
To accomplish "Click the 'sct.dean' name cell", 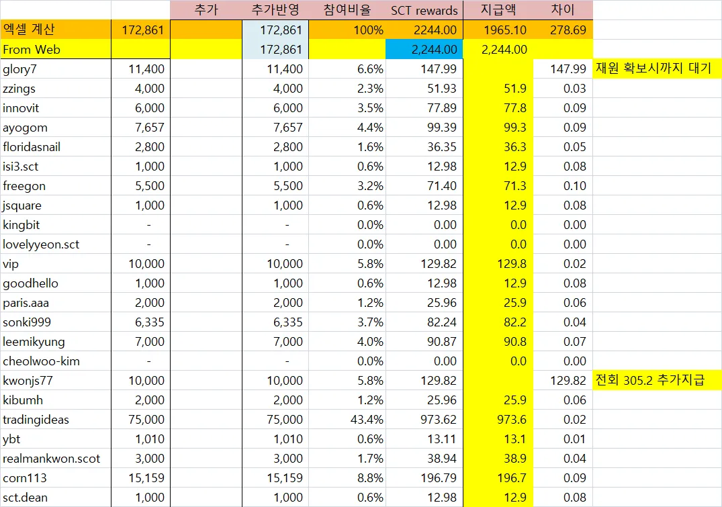I will tap(55, 498).
